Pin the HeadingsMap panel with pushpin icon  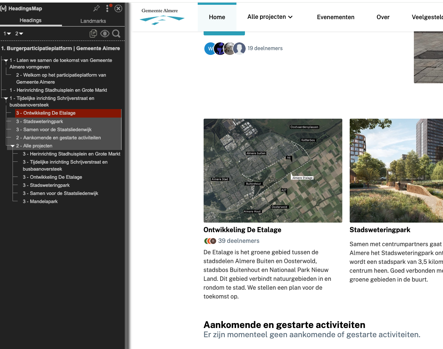97,8
